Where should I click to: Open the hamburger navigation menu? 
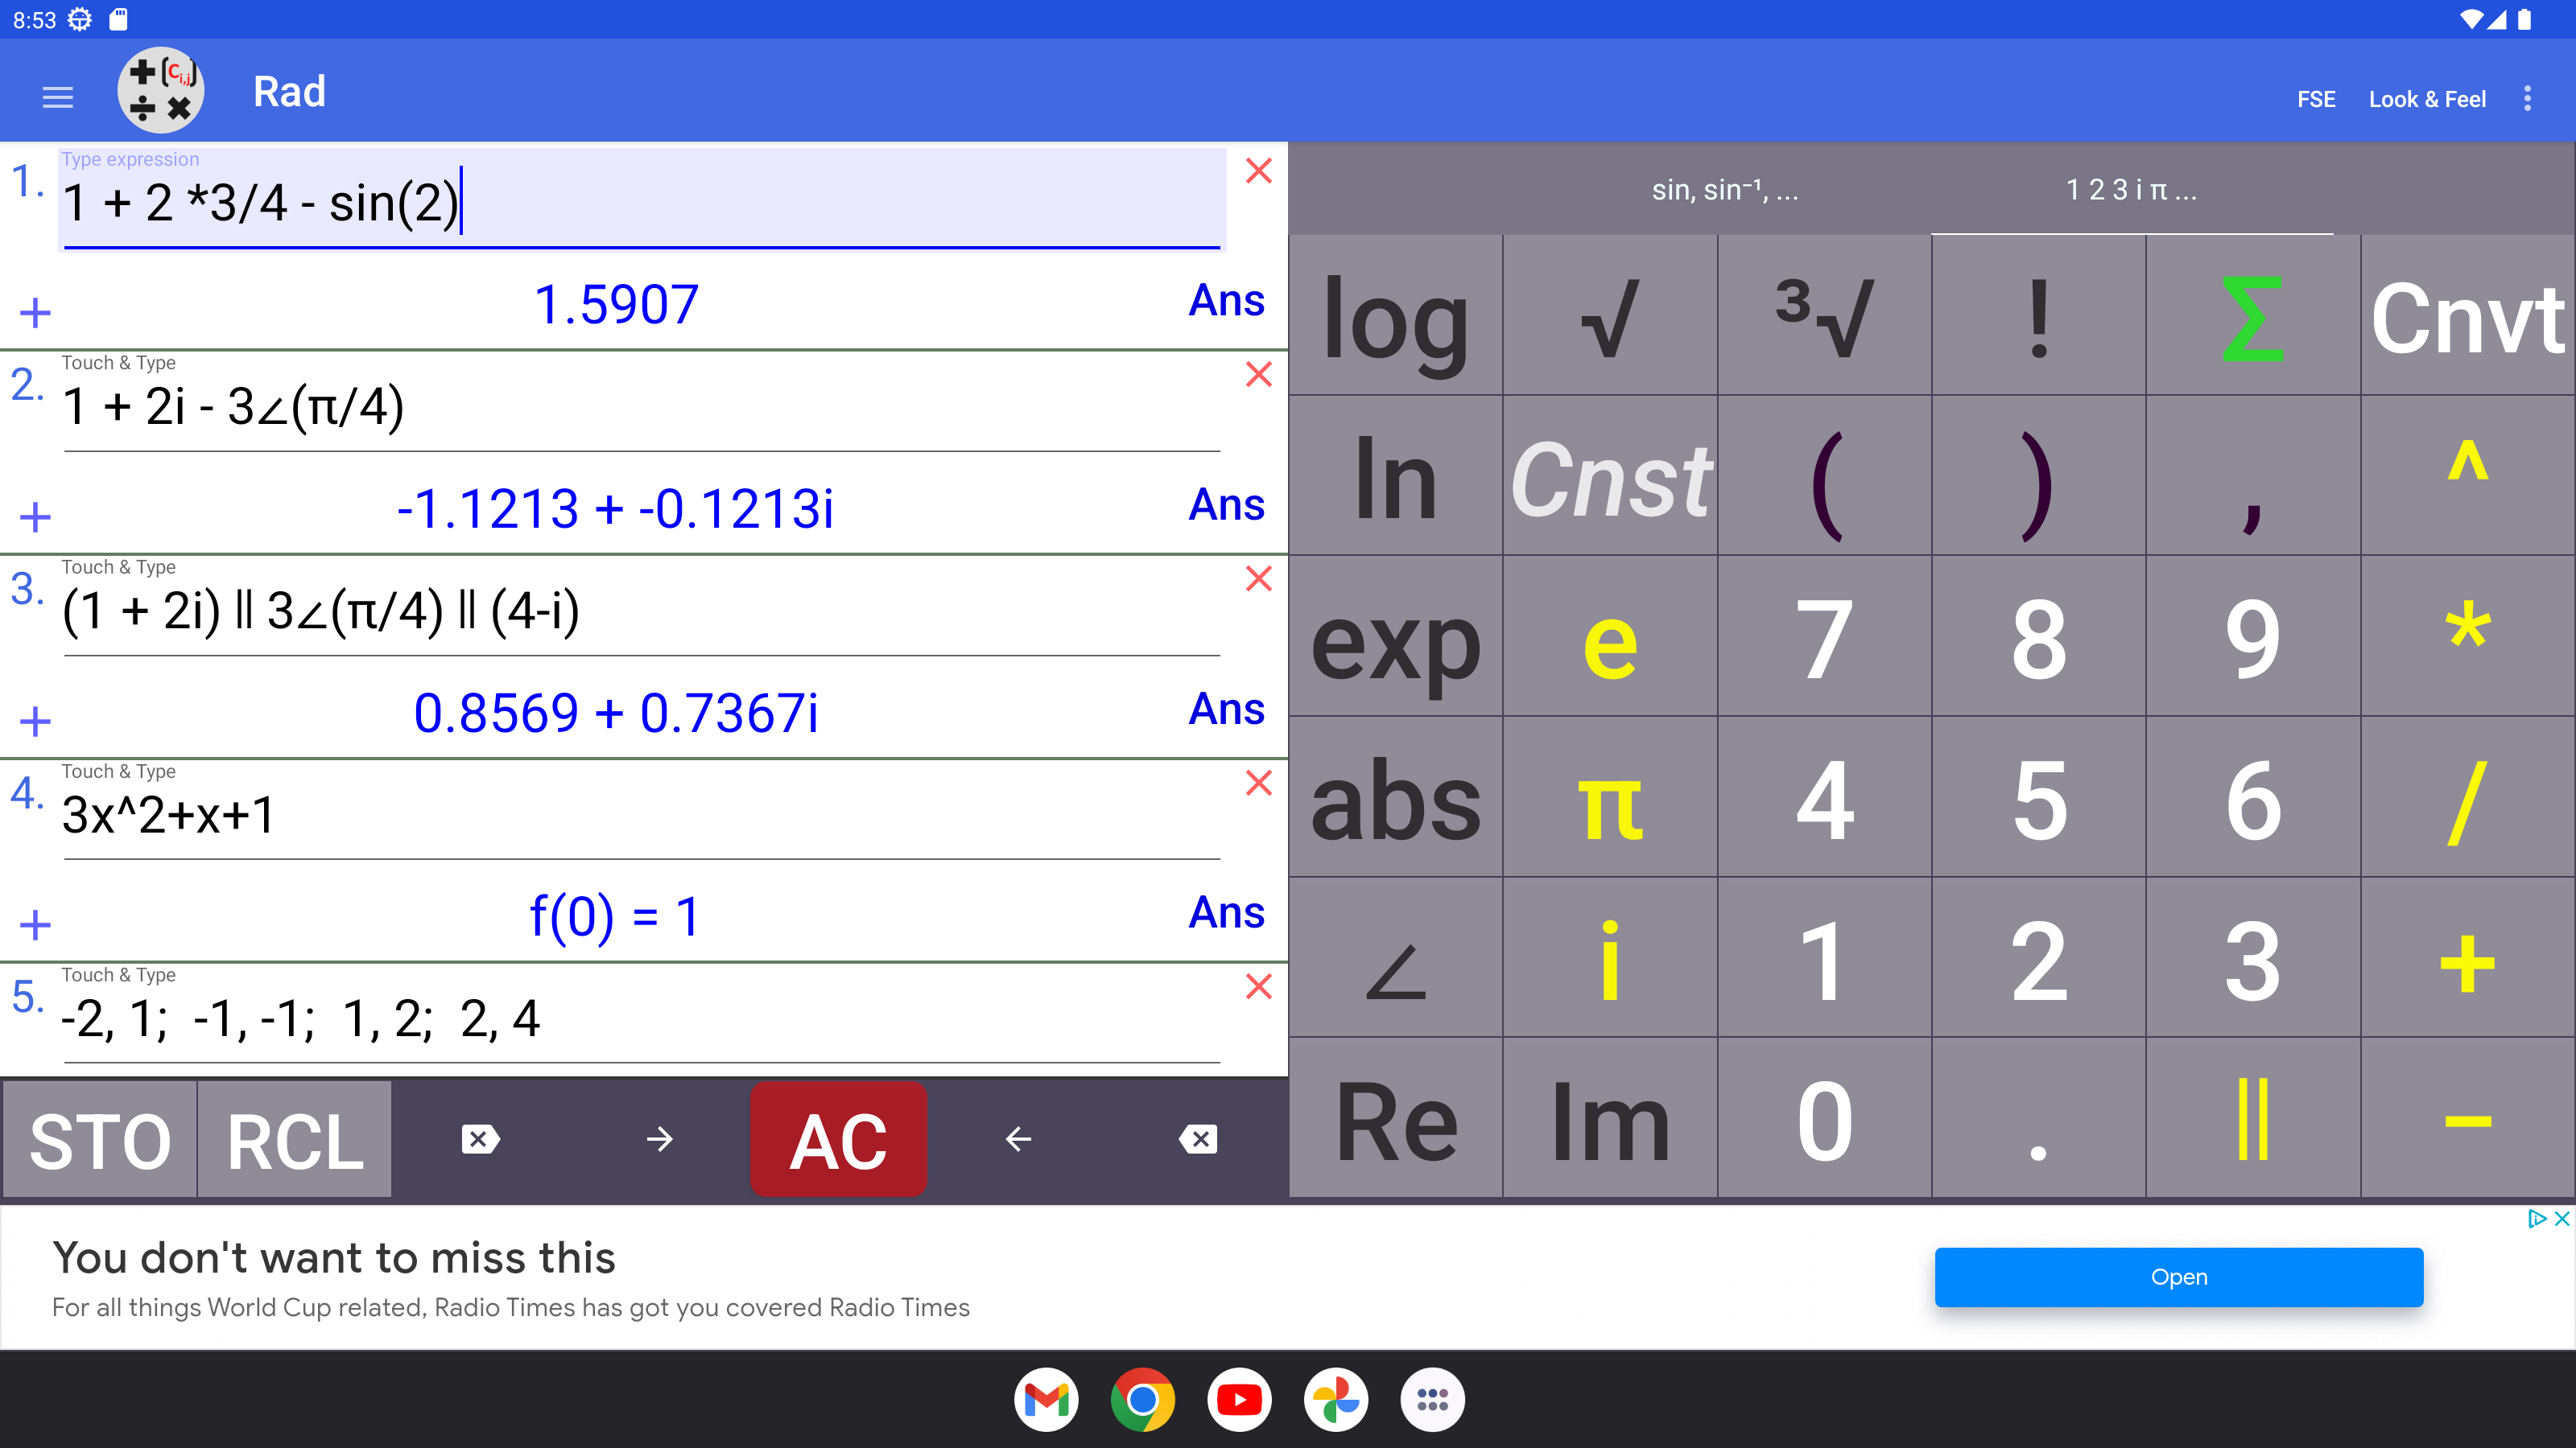point(58,97)
